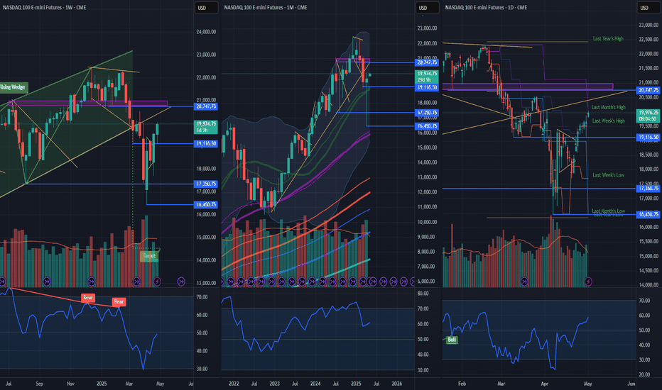The width and height of the screenshot is (662, 390).
Task: Click the monthly chart title NASDAQ 100 E-mini Futures 1M
Action: coord(266,8)
